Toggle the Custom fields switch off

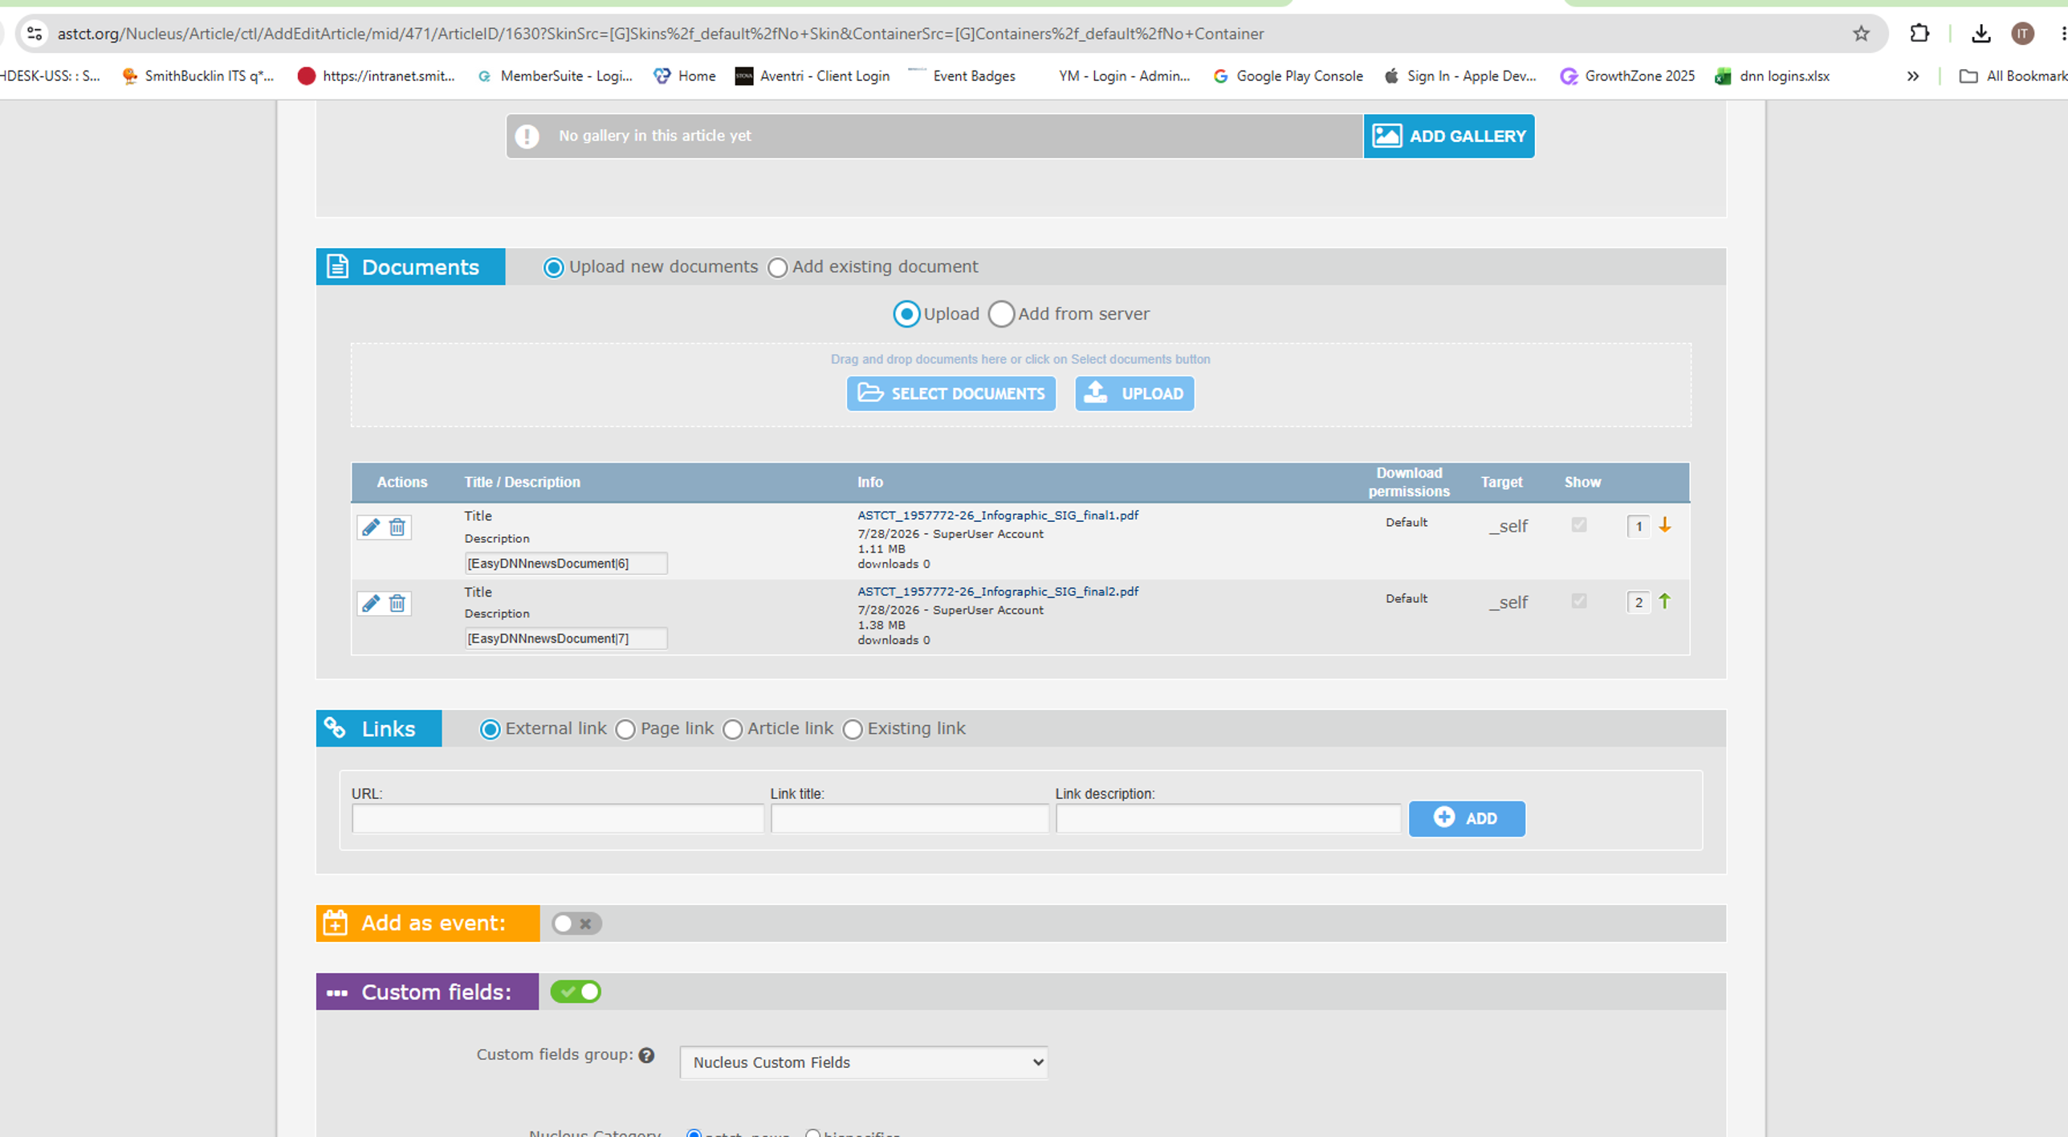[576, 992]
